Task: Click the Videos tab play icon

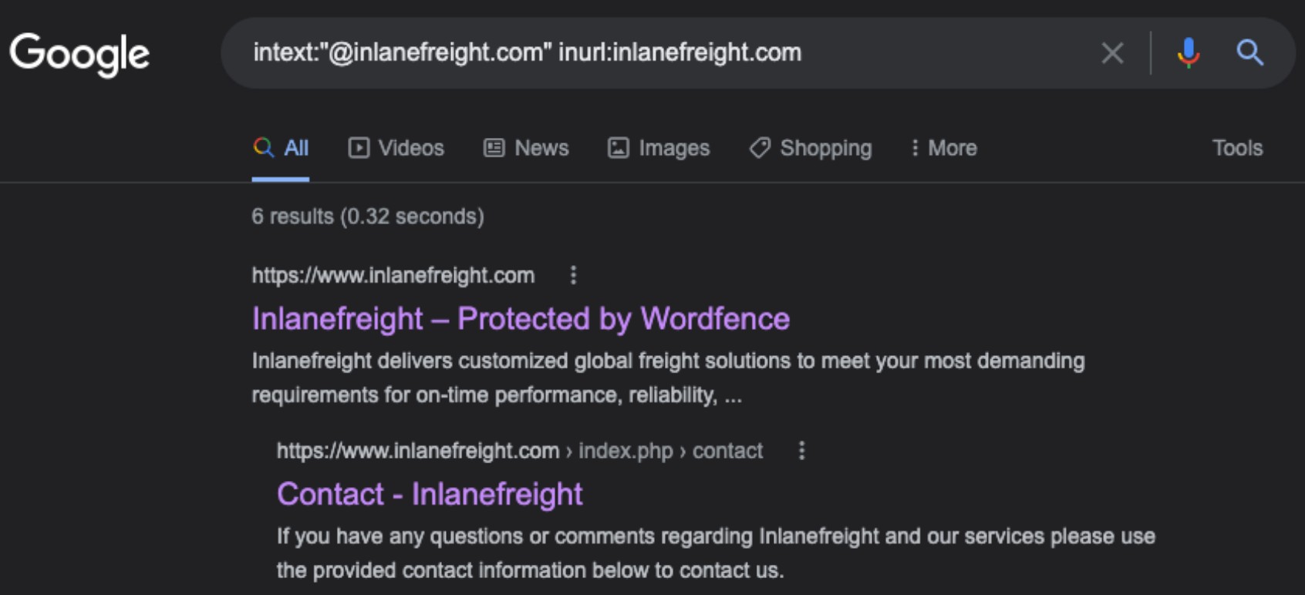Action: tap(359, 148)
